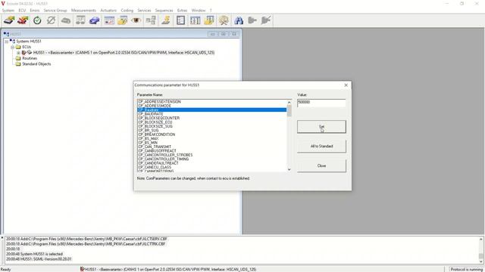Click the Close button in dialog
Image resolution: width=485 pixels, height=272 pixels.
[x=321, y=165]
